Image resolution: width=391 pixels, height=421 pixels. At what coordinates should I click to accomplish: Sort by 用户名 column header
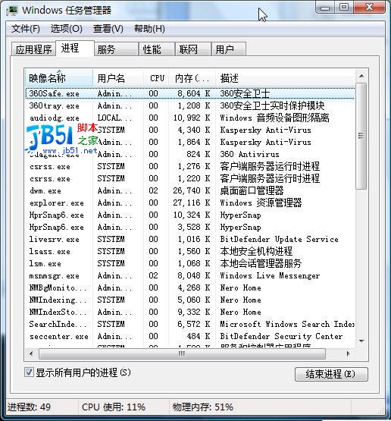(118, 78)
